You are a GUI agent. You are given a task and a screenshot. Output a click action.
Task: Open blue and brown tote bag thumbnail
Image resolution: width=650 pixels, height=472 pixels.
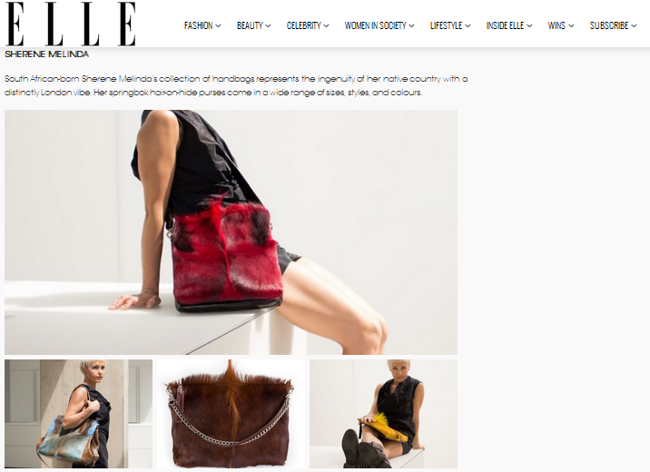tap(78, 414)
